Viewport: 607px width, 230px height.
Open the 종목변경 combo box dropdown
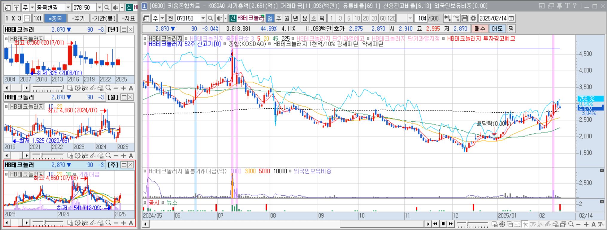tap(68, 7)
